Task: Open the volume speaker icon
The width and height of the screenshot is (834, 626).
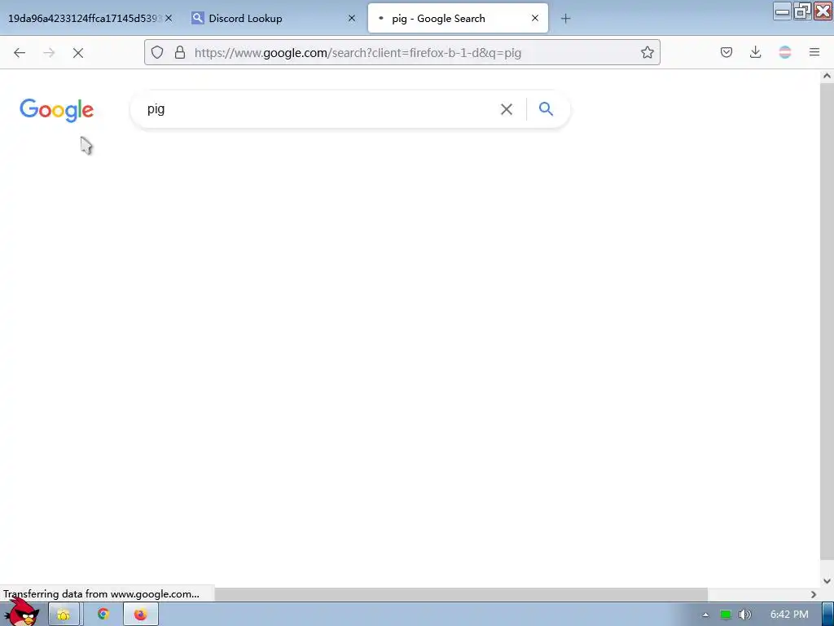Action: [744, 615]
